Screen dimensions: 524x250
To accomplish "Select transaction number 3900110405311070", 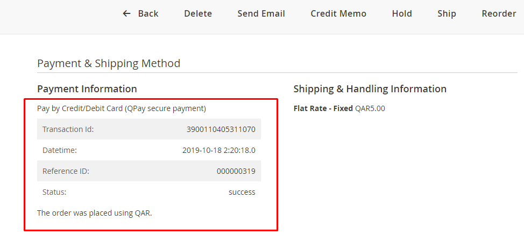I will point(221,129).
